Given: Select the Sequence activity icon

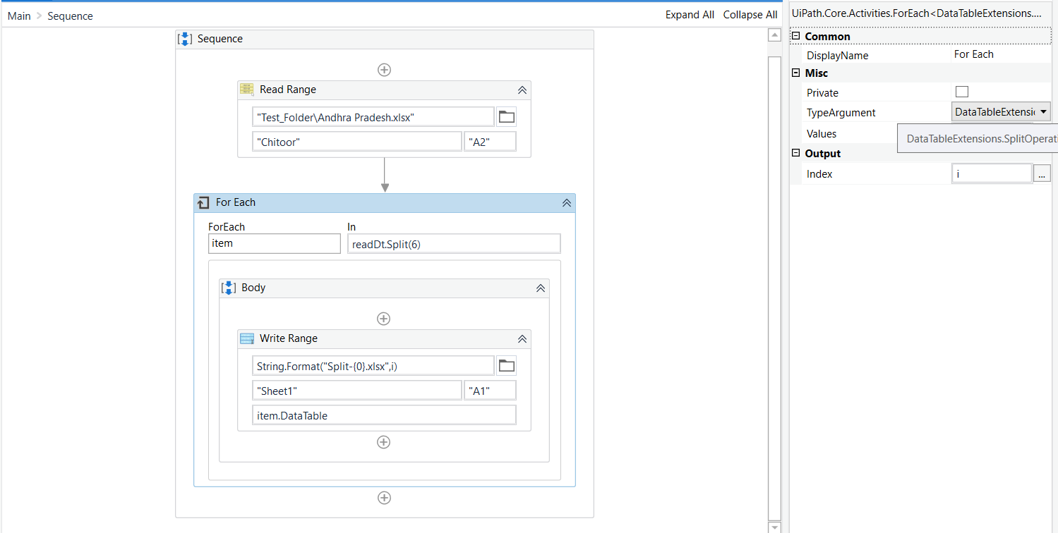Looking at the screenshot, I should pyautogui.click(x=184, y=39).
